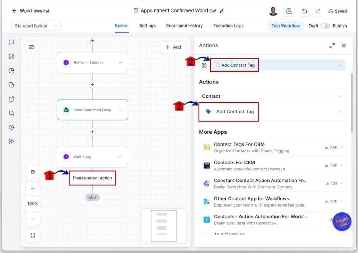
Task: Click the Actions panel scrollbar
Action: coord(352,103)
